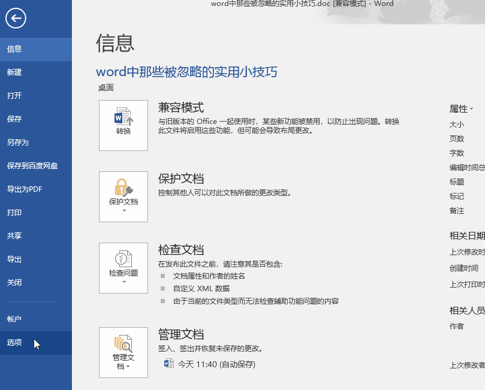The width and height of the screenshot is (485, 390).
Task: Click the 转换 icon to convert compatibility mode
Action: tap(123, 125)
